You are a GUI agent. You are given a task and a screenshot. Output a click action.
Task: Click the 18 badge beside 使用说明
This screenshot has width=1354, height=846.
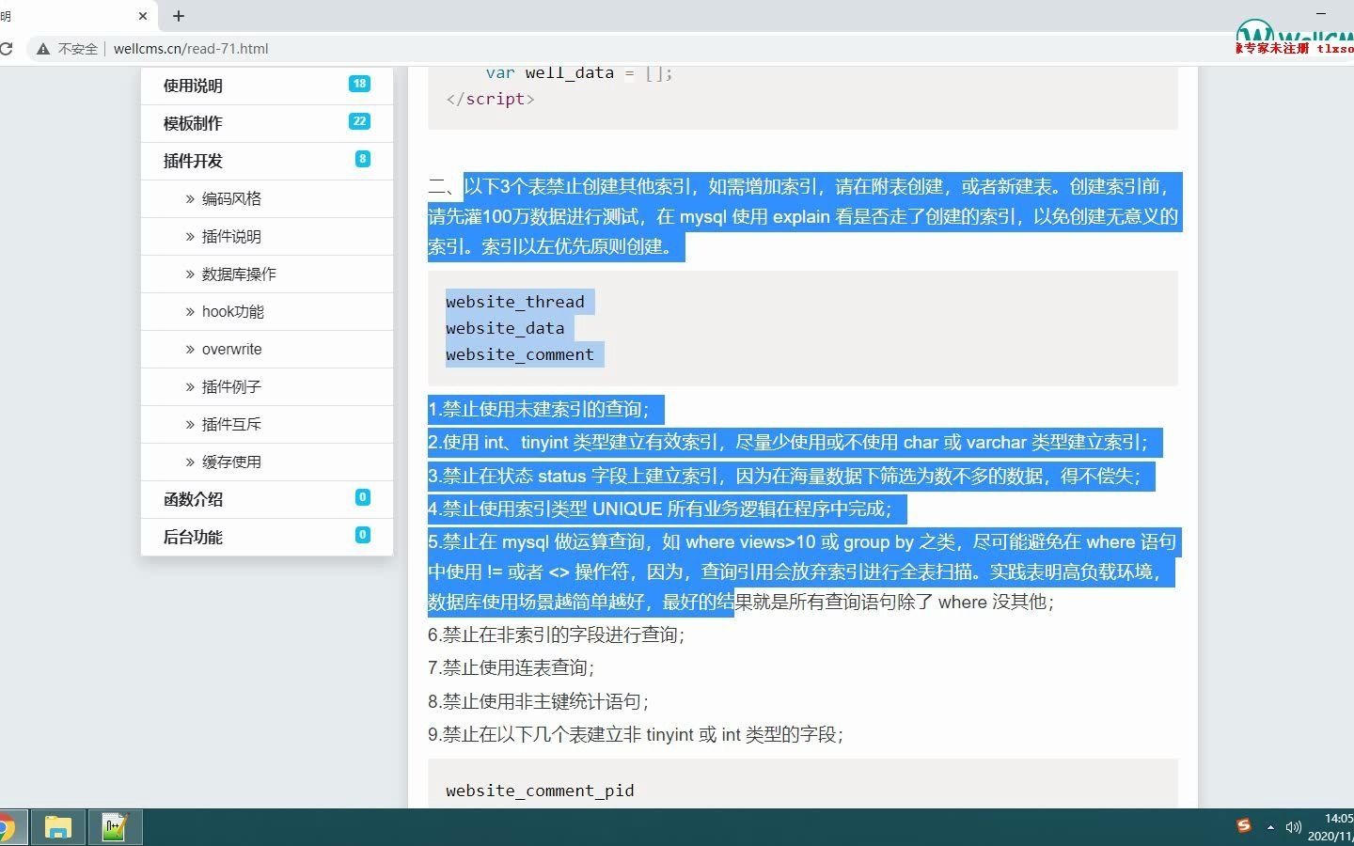(x=359, y=84)
